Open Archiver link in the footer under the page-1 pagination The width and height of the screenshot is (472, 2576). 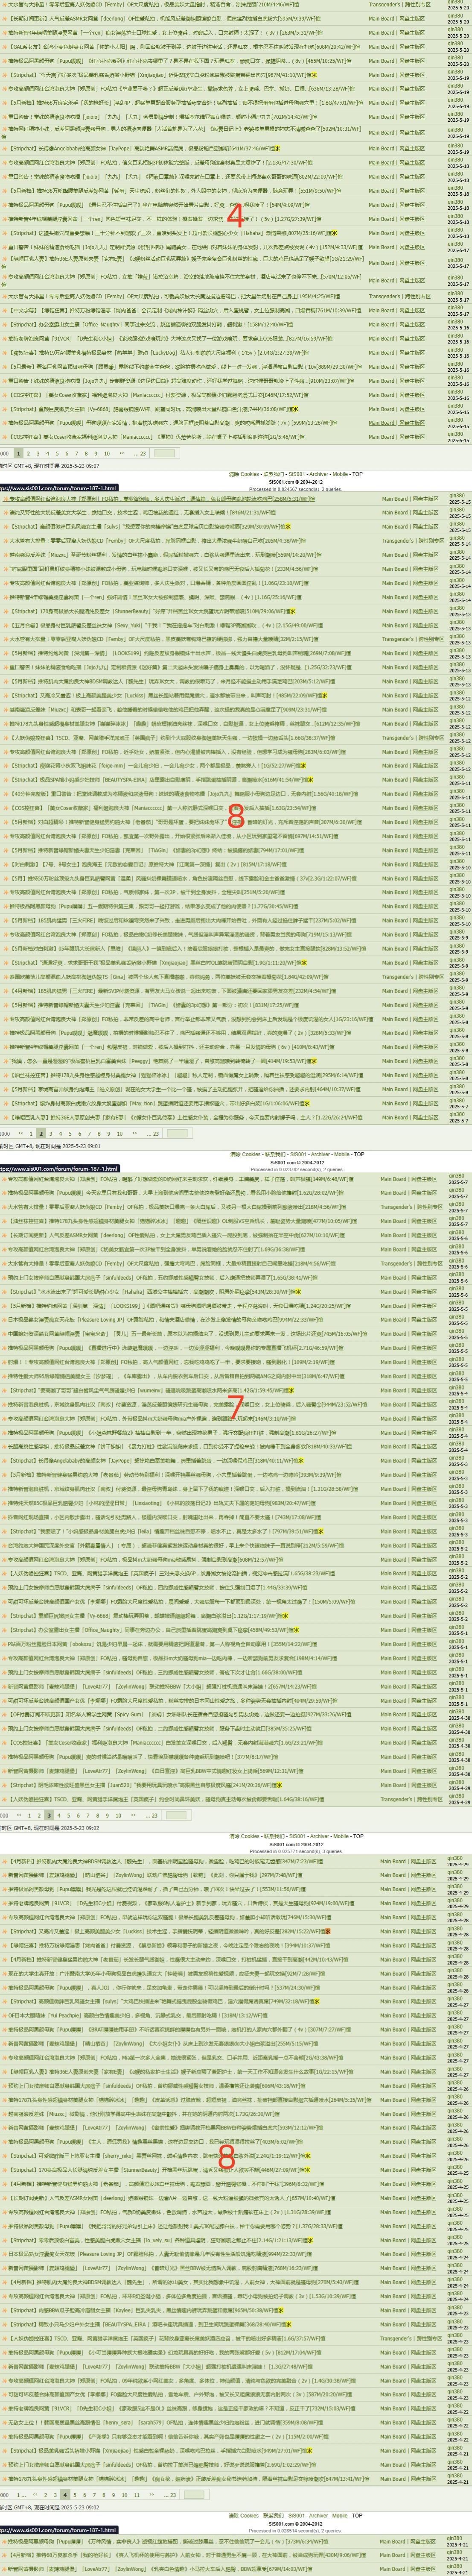(x=318, y=474)
